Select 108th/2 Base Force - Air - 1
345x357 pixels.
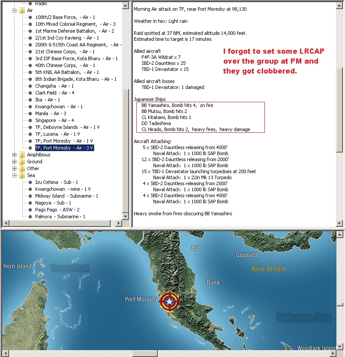65,17
